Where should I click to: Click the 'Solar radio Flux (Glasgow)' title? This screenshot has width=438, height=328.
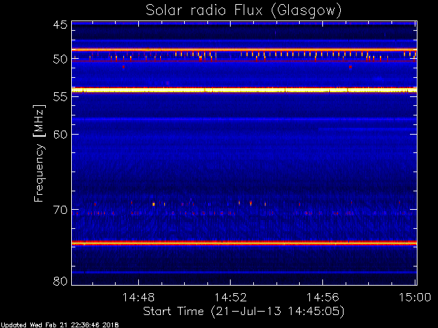244,11
